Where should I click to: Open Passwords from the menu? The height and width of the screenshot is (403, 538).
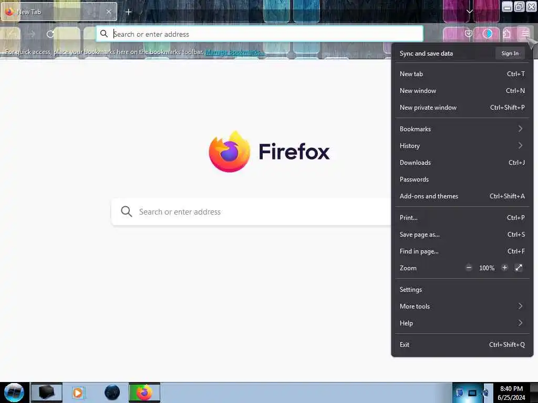tap(462, 179)
